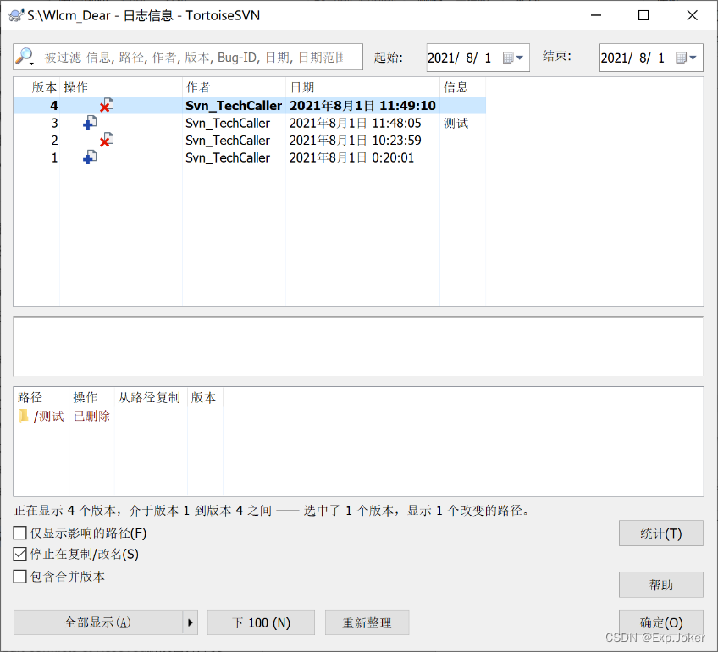The width and height of the screenshot is (718, 652).
Task: Focus the log filter search field
Action: pos(195,57)
